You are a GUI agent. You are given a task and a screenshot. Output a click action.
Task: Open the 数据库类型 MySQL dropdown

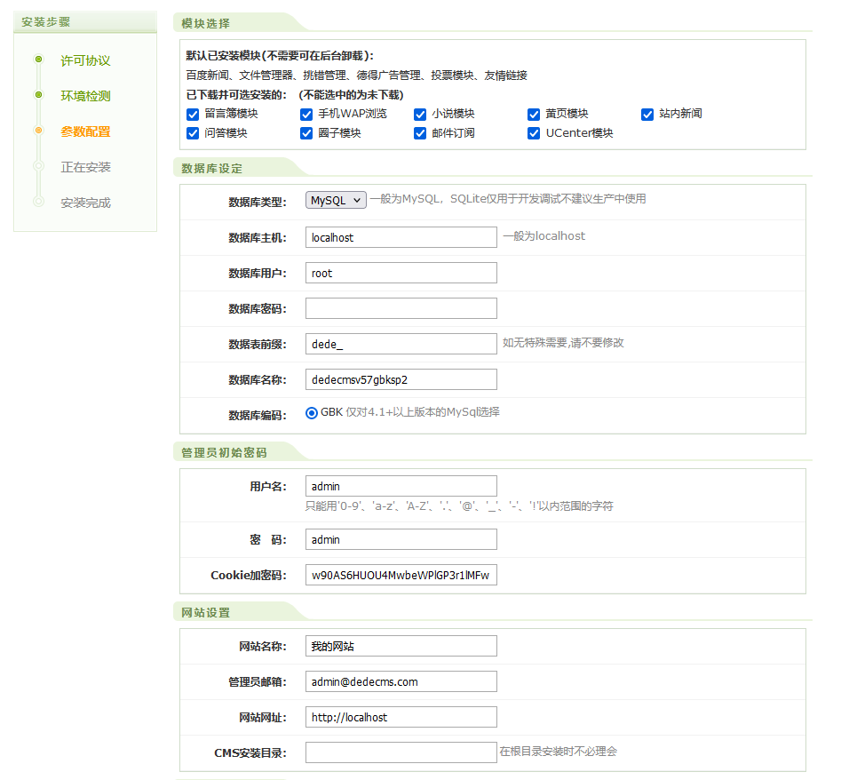pyautogui.click(x=335, y=201)
